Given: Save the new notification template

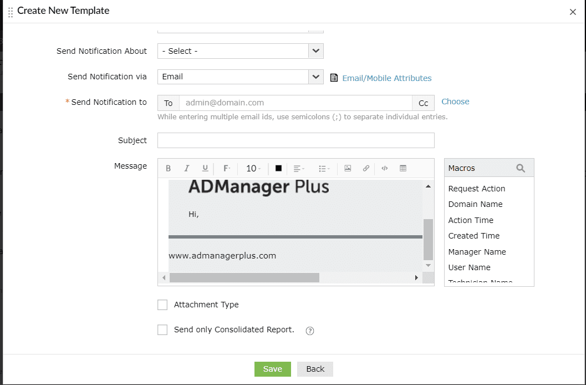Looking at the screenshot, I should 272,368.
